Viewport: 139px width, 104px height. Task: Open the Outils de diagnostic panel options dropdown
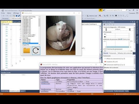[131, 22]
